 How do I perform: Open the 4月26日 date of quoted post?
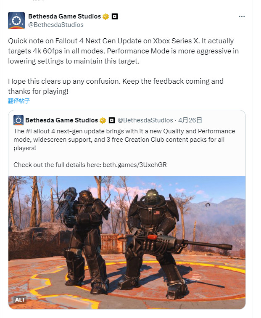(x=190, y=120)
